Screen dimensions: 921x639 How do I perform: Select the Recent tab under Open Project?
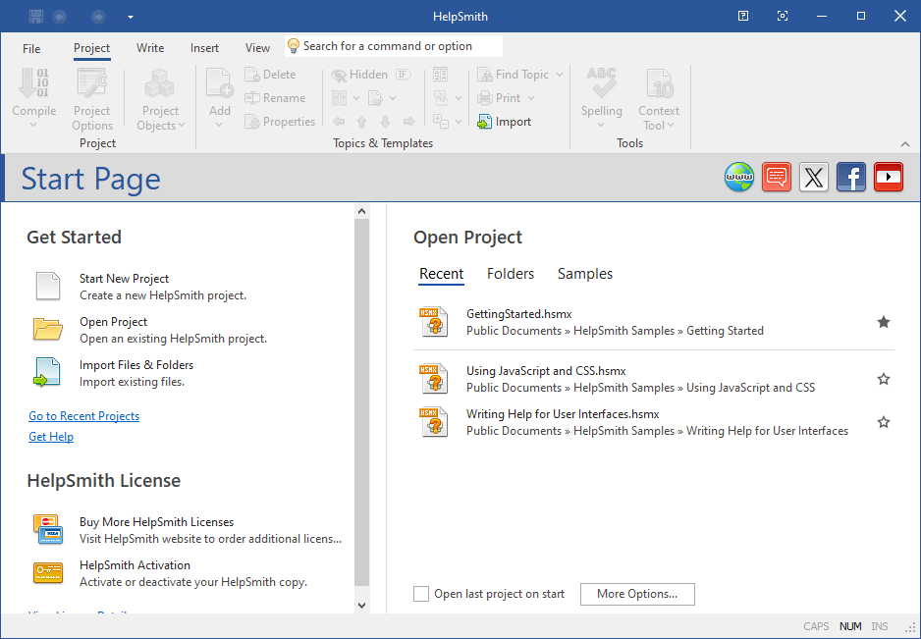[x=441, y=274]
